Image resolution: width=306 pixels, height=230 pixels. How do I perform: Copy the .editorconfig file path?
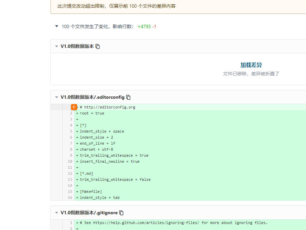point(128,97)
